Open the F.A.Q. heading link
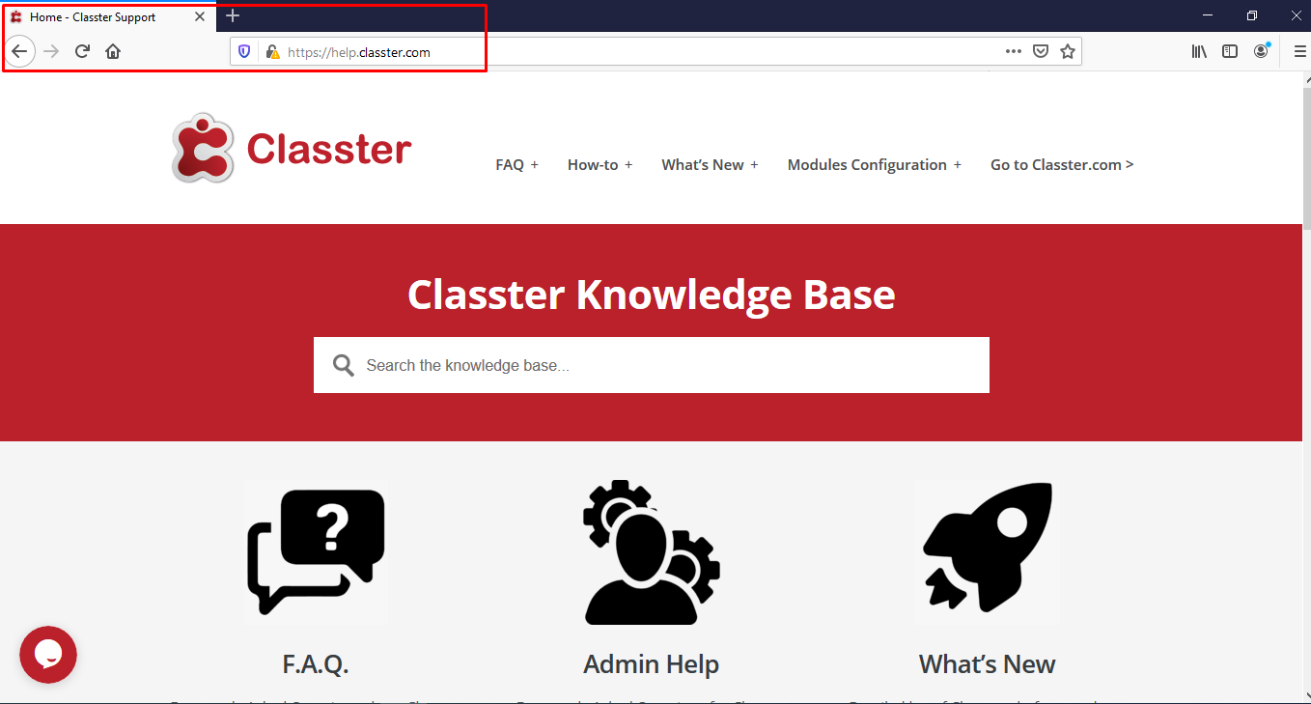This screenshot has height=704, width=1311. (316, 664)
